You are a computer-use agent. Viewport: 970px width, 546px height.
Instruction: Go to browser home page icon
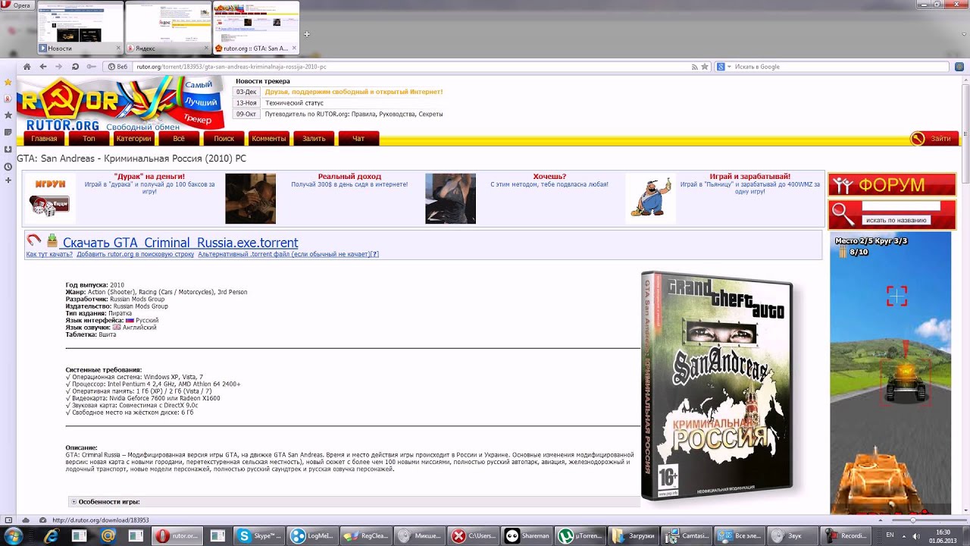pos(27,67)
